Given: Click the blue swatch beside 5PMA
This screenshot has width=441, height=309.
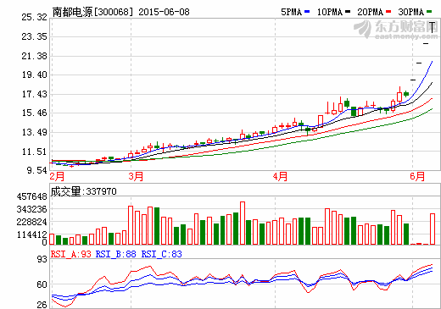Looking at the screenshot, I should click(x=307, y=12).
